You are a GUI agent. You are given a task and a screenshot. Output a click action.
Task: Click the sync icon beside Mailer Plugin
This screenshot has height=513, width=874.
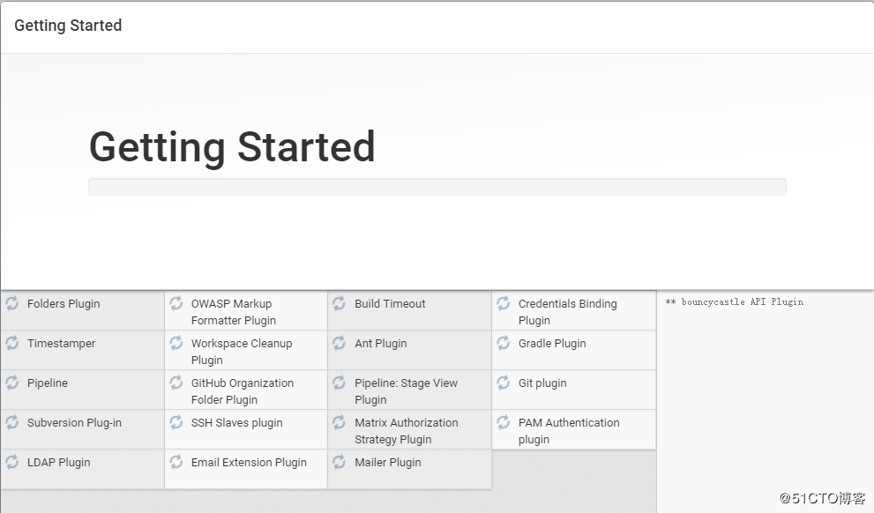[339, 462]
